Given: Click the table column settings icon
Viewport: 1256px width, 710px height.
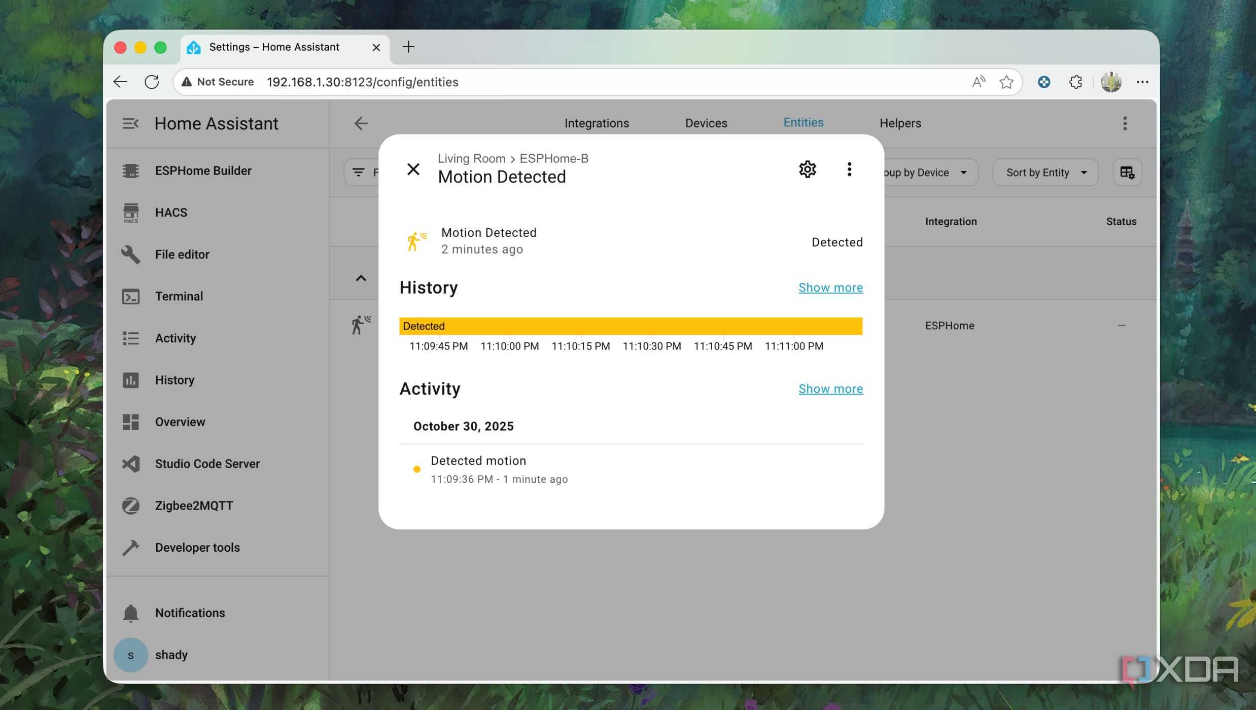Looking at the screenshot, I should [x=1127, y=172].
